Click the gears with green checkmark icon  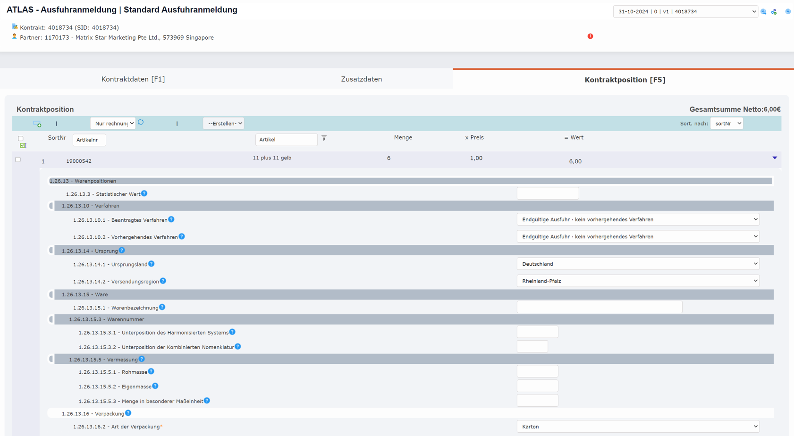[x=774, y=12]
